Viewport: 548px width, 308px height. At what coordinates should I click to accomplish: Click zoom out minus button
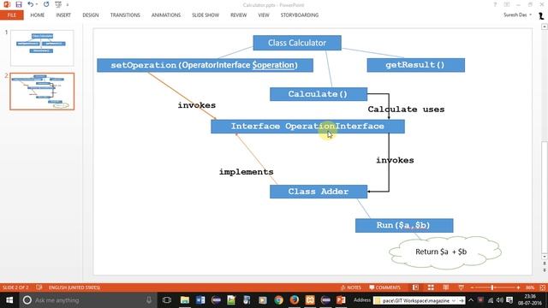pos(472,287)
